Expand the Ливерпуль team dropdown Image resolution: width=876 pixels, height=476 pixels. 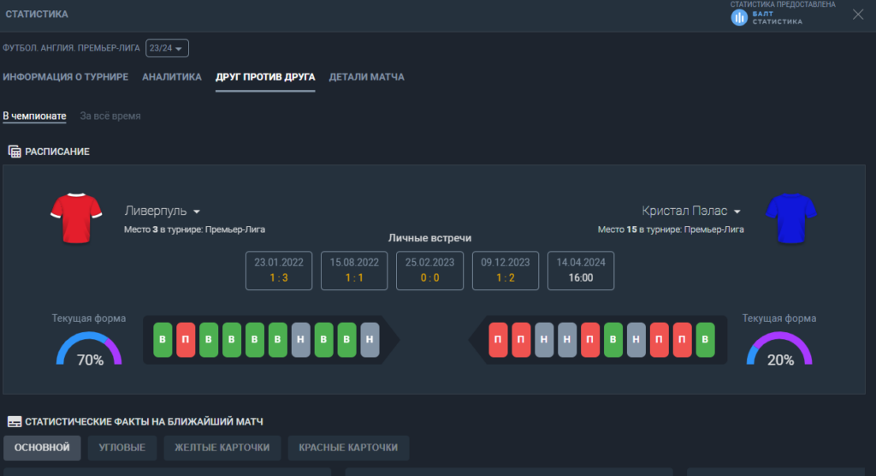pos(163,211)
